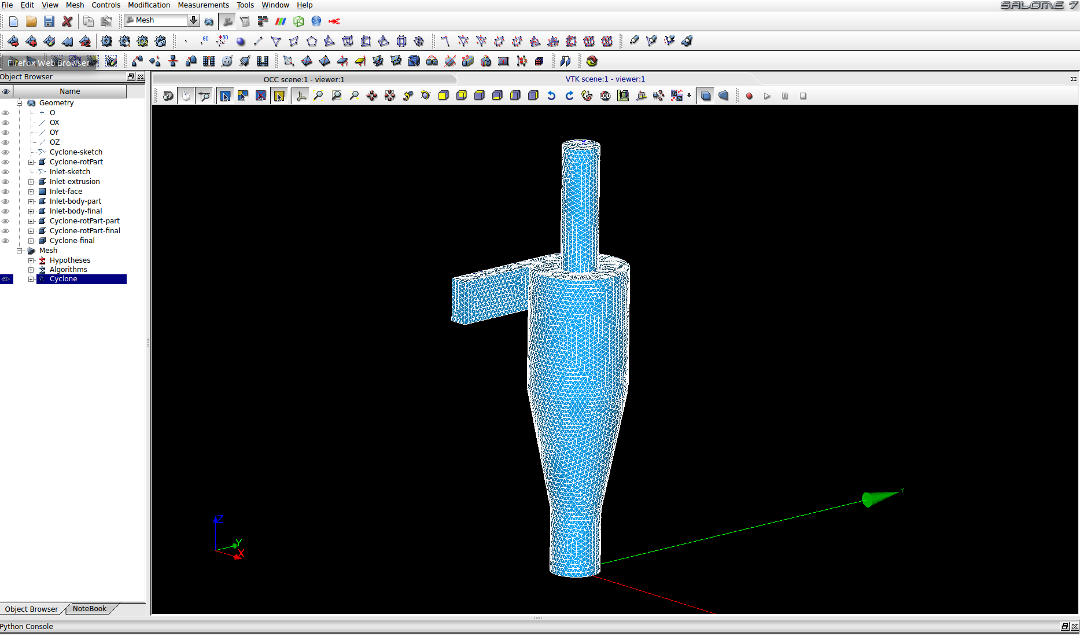Open the Measurements menu
Image resolution: width=1080 pixels, height=636 pixels.
tap(203, 5)
